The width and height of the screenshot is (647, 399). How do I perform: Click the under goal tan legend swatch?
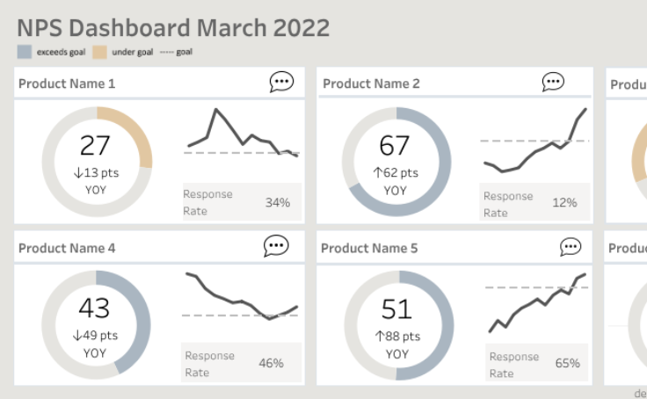(x=99, y=52)
